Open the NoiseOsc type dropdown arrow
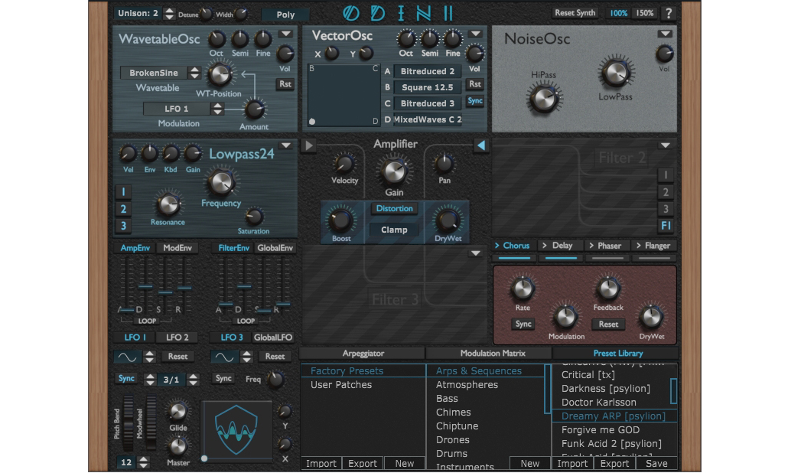The width and height of the screenshot is (788, 473). tap(666, 34)
